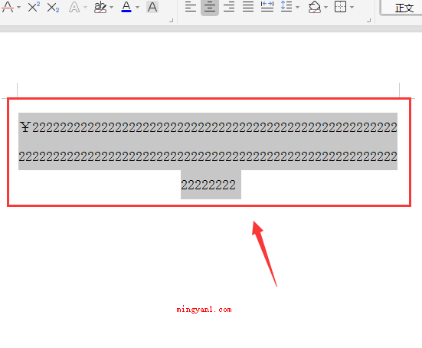Image resolution: width=422 pixels, height=348 pixels.
Task: Toggle character shading A button
Action: 152,7
